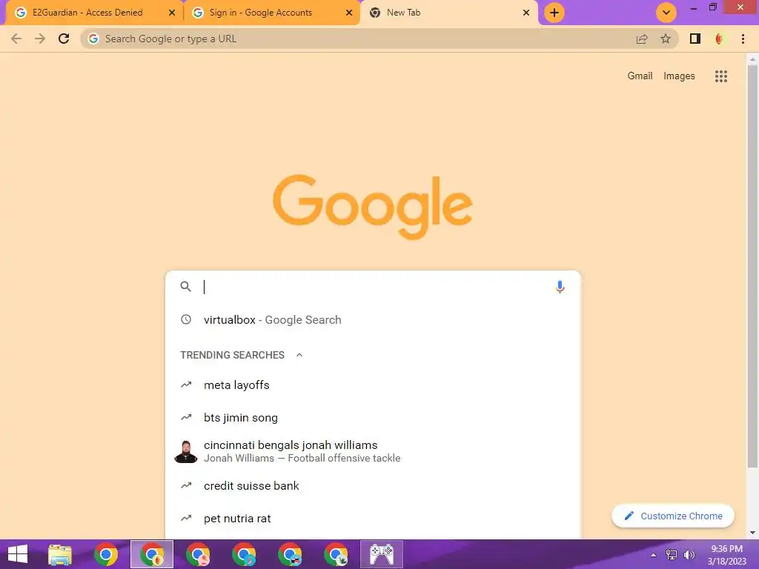Open the Google apps grid

point(720,76)
